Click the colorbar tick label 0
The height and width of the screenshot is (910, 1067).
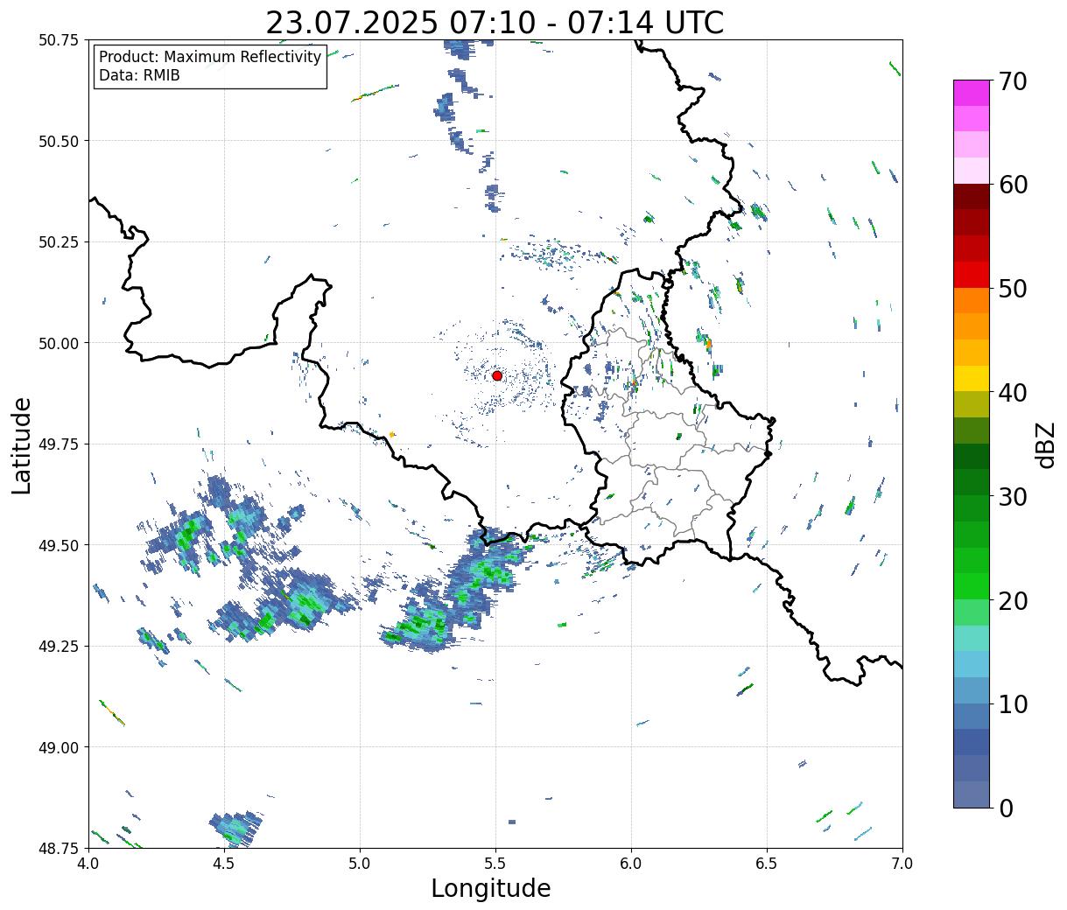click(1006, 808)
